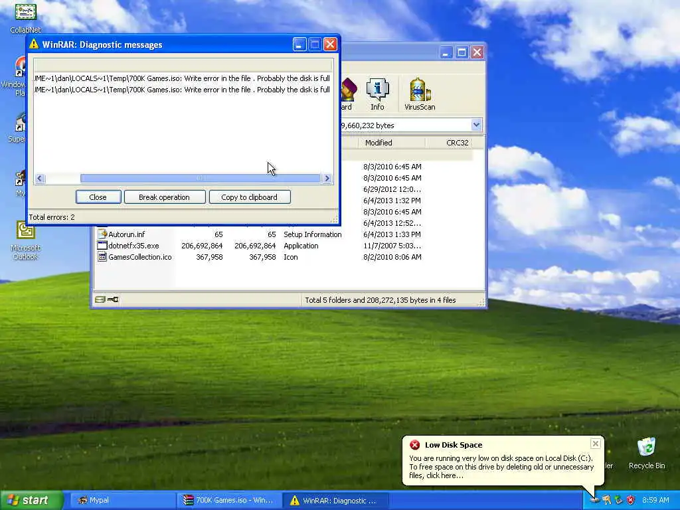680x510 pixels.
Task: Click the Autorun.inf file icon
Action: [102, 234]
